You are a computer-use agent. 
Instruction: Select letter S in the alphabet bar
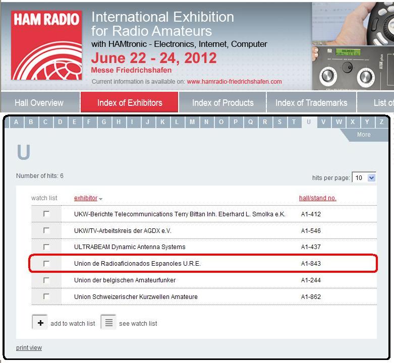(x=279, y=122)
